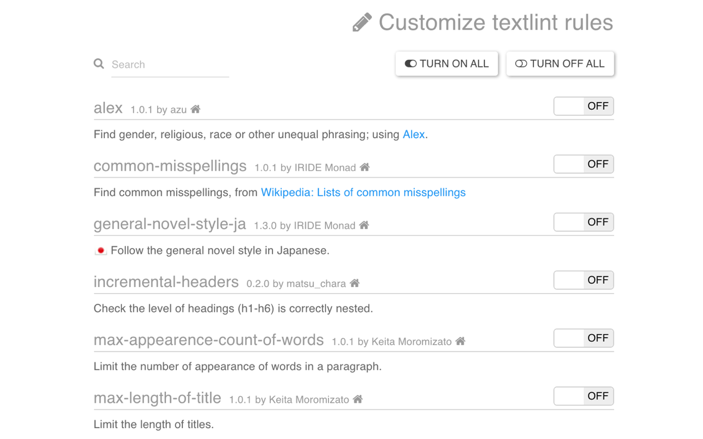Click the Japanese flag icon
The height and width of the screenshot is (439, 703).
101,251
